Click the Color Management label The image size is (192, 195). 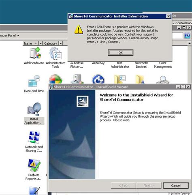(x=163, y=65)
